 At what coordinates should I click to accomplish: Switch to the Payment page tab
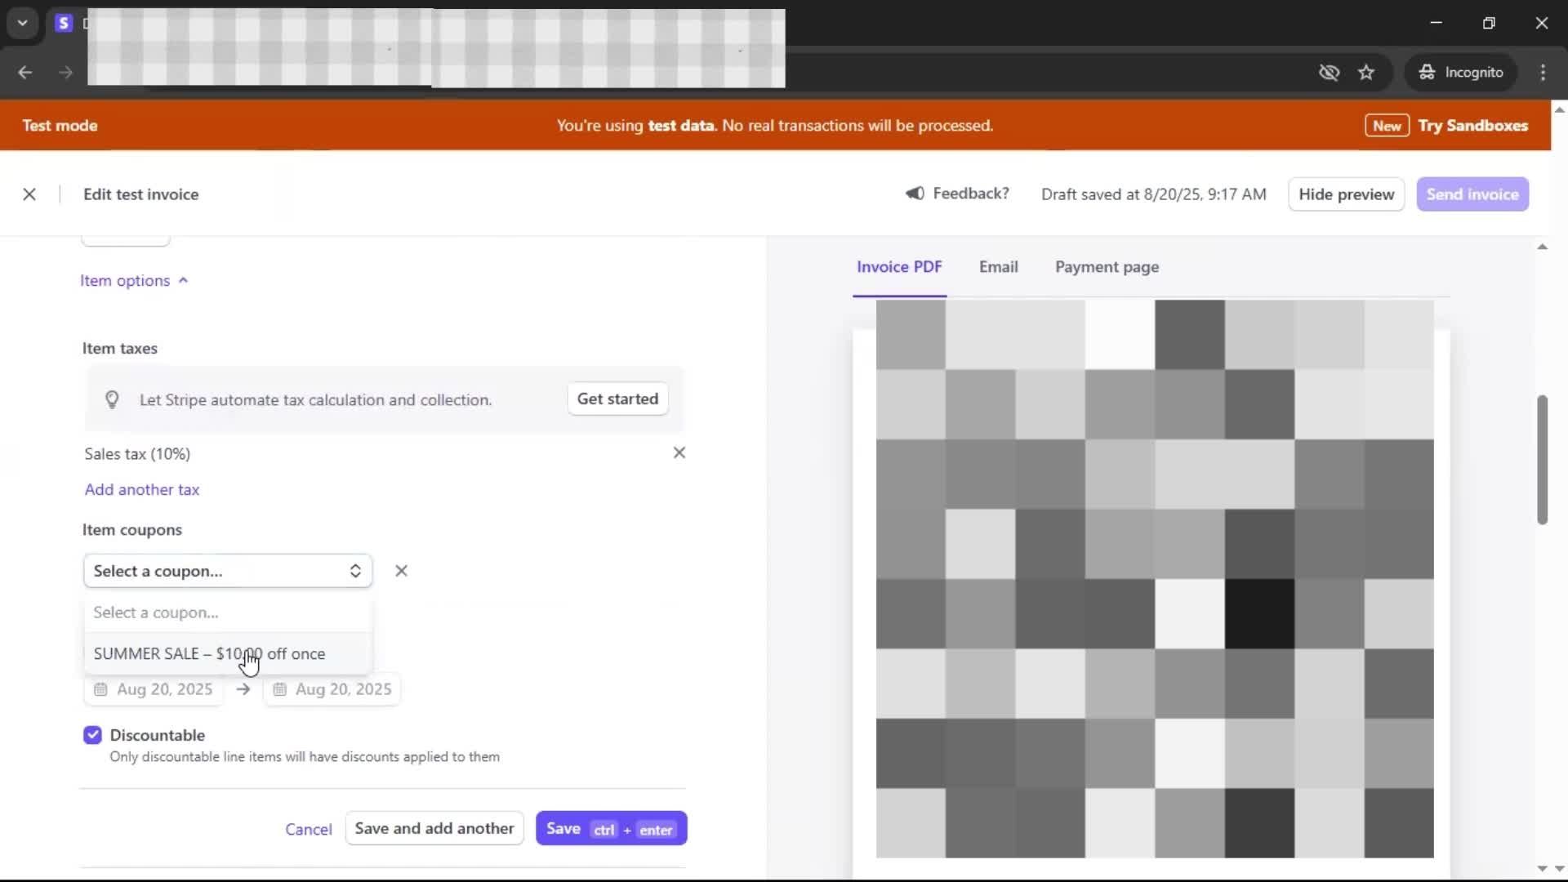(1107, 267)
